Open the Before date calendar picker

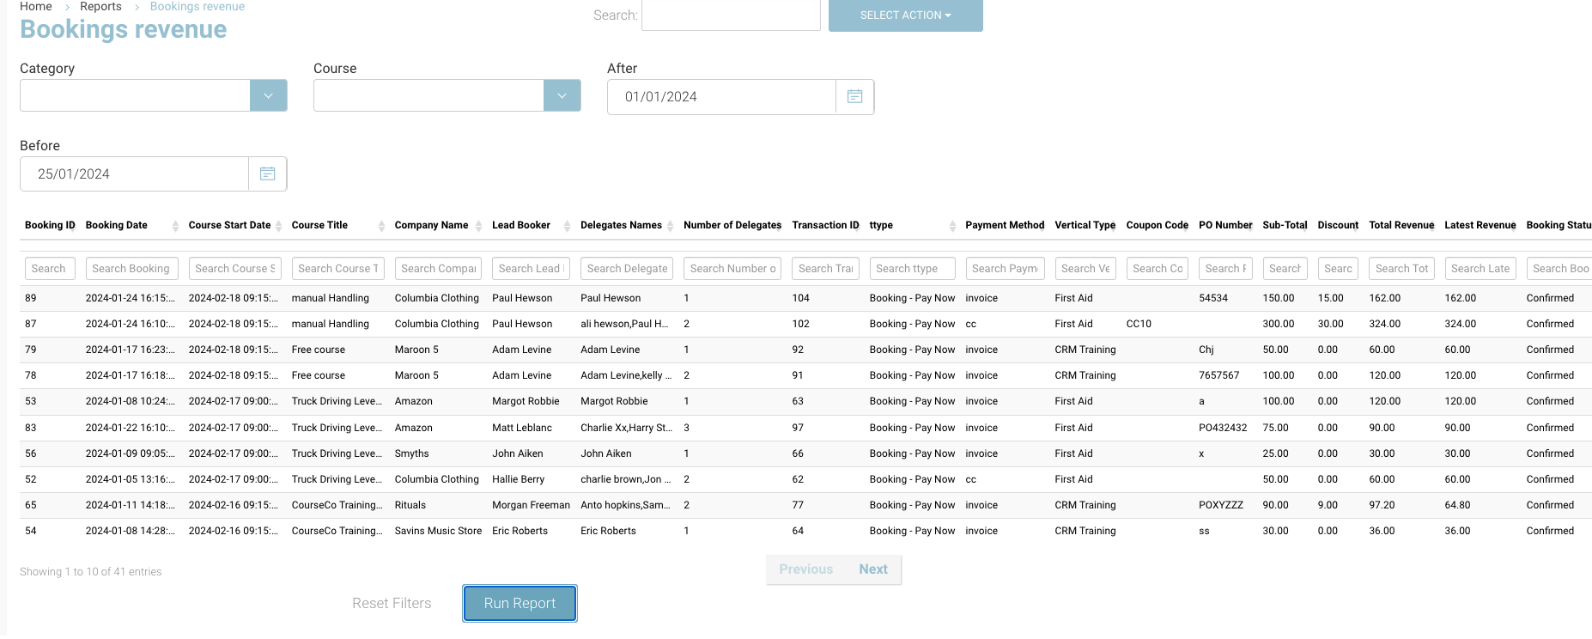[267, 174]
